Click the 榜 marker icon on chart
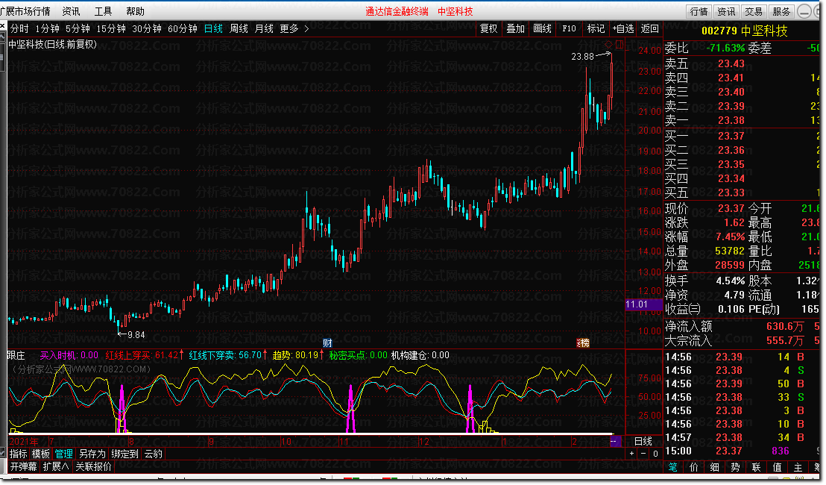This screenshot has width=826, height=485. coord(583,343)
